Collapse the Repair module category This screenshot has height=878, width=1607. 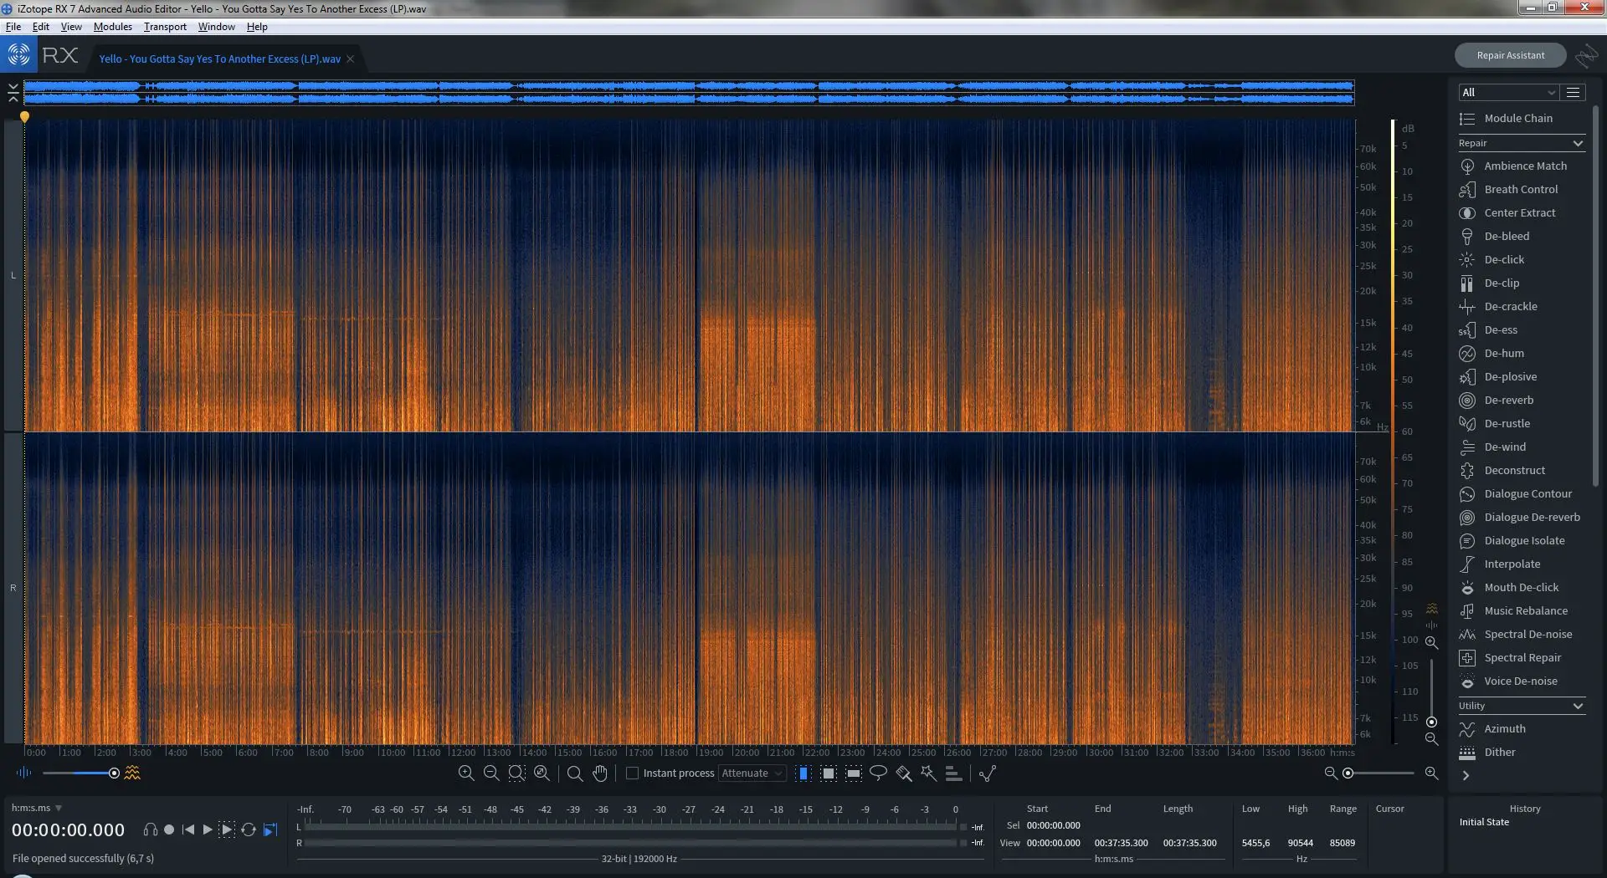(1578, 143)
